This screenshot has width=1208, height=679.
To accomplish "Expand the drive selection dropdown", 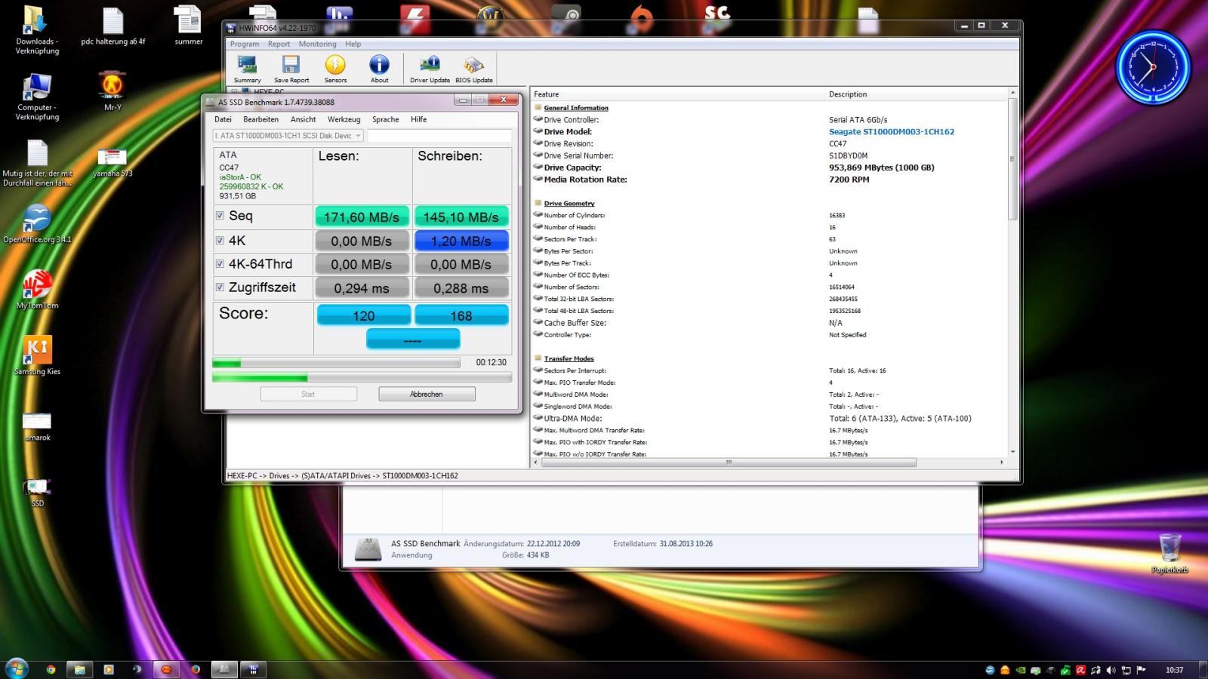I will [x=358, y=136].
